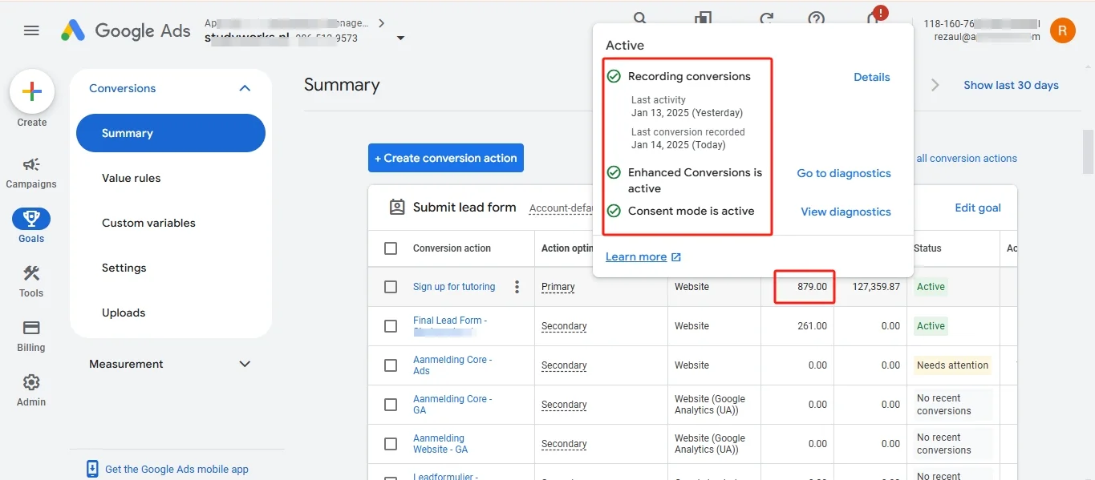Select Summary in the Conversions menu

tap(171, 133)
